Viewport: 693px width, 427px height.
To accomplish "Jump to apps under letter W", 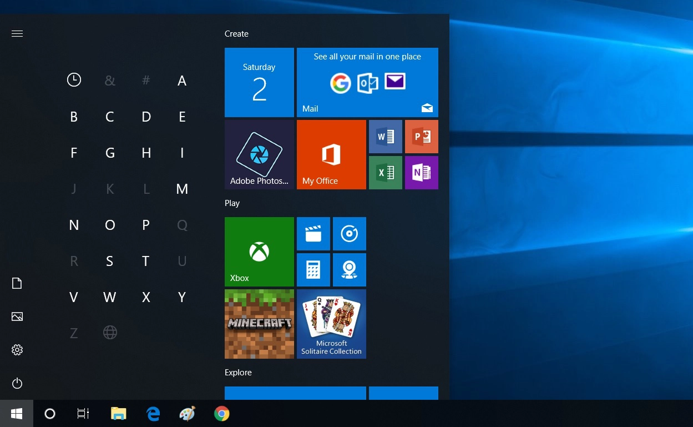I will [110, 297].
